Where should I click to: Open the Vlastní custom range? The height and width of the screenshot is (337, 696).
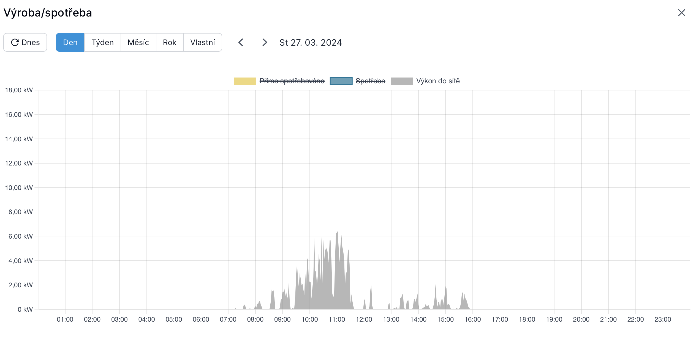203,42
